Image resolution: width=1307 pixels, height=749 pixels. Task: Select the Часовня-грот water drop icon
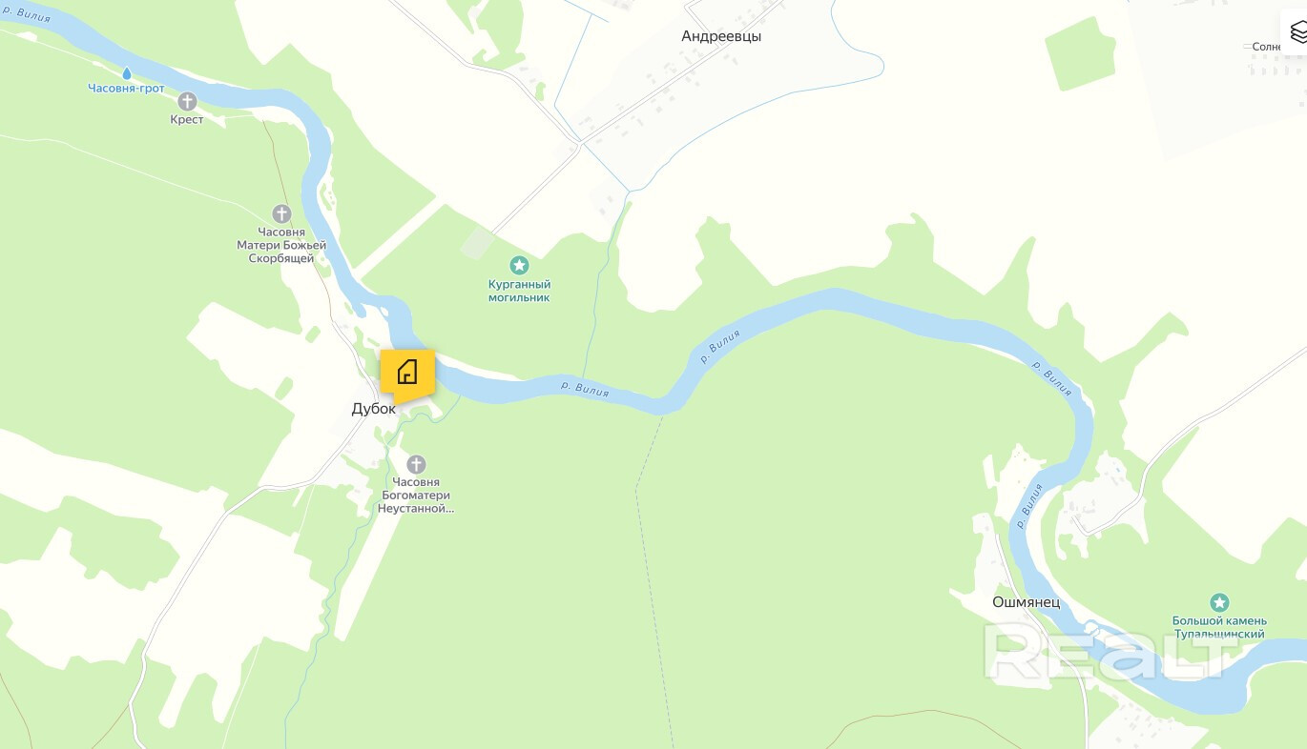127,72
